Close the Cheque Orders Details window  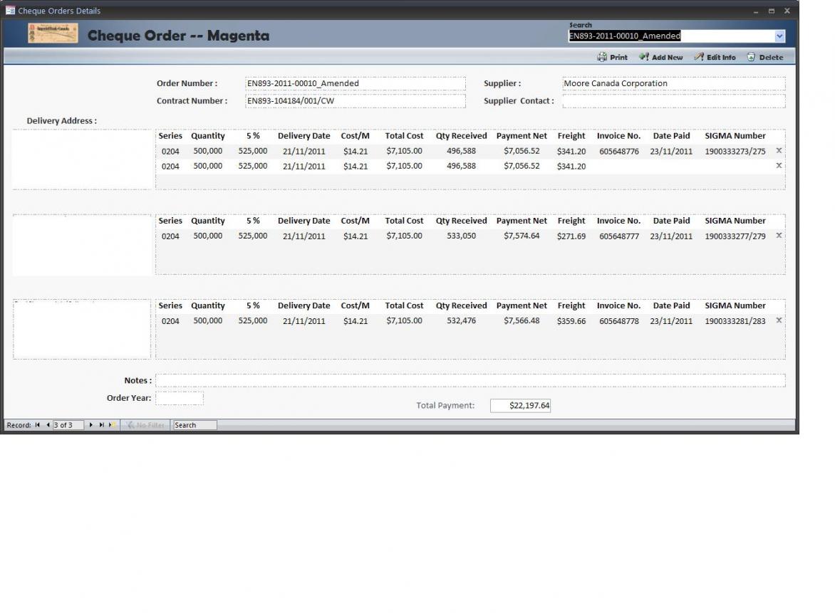click(x=787, y=11)
